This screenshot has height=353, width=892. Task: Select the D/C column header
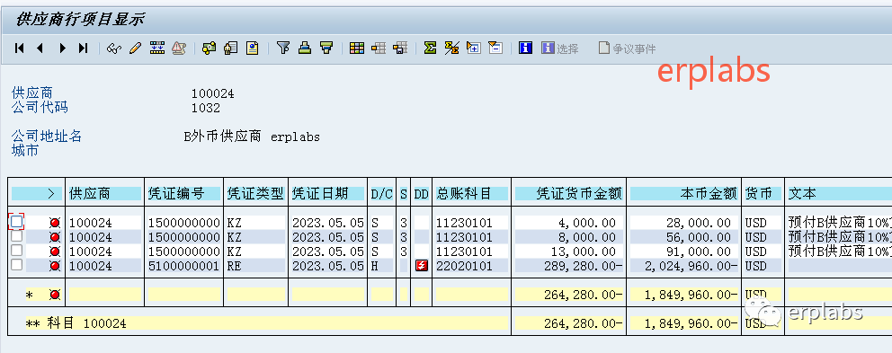coord(382,194)
